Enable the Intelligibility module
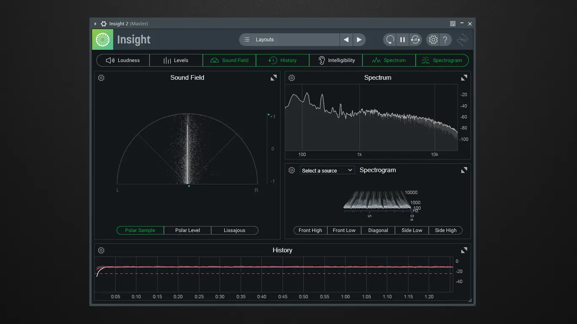 tap(336, 60)
